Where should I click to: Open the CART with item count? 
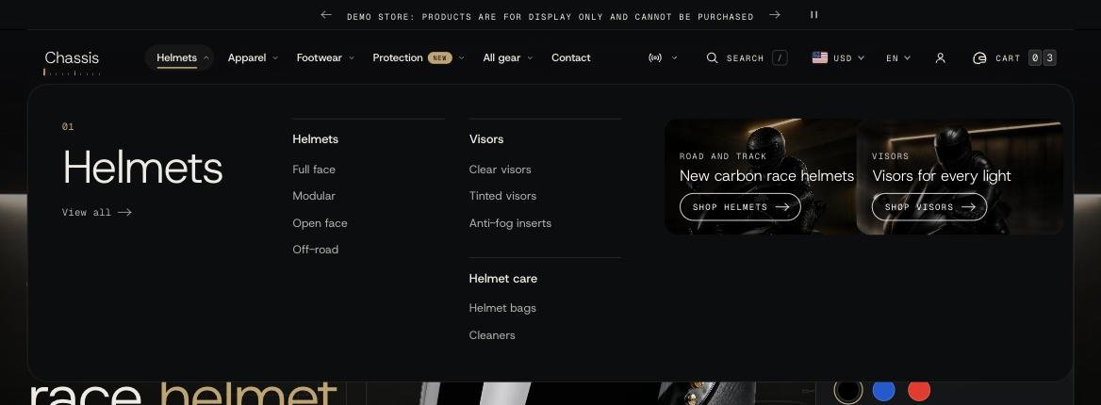[x=1014, y=58]
